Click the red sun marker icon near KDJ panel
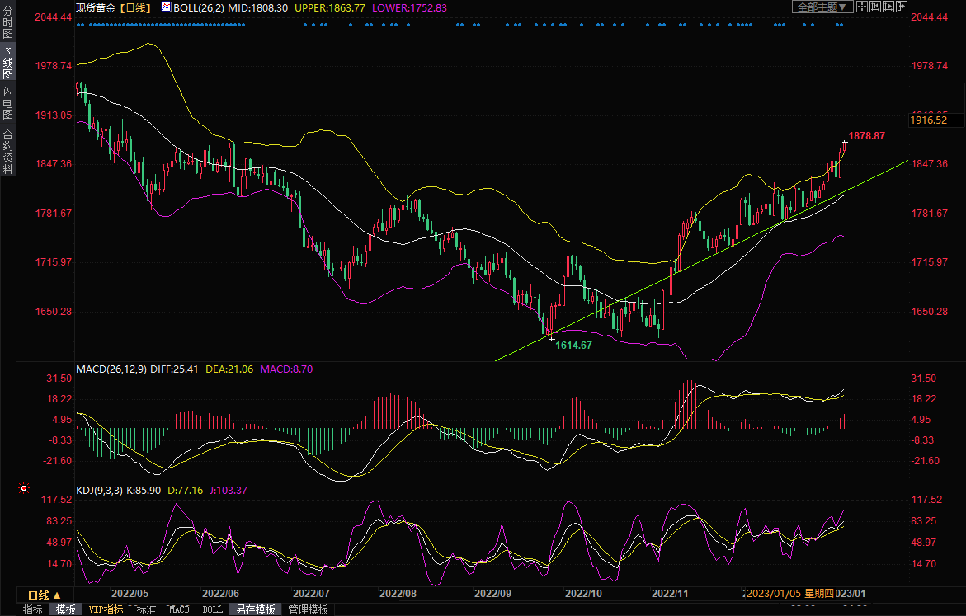 [x=24, y=488]
